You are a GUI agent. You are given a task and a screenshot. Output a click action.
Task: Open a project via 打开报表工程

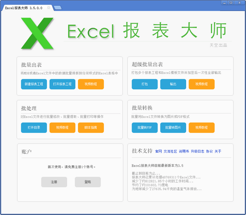pos(62,84)
